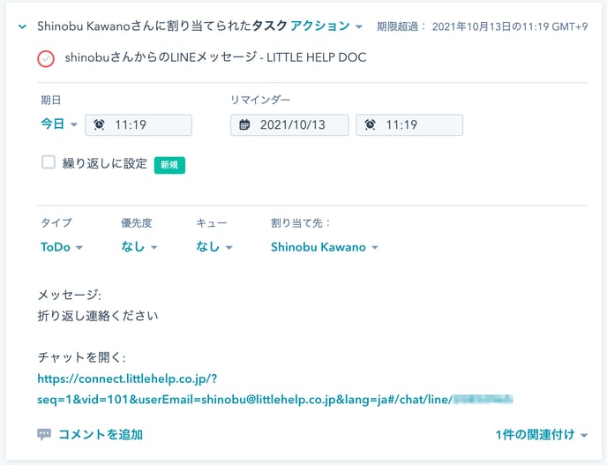Enable the 繰り返しに設定 checkbox
The height and width of the screenshot is (465, 607).
click(49, 162)
